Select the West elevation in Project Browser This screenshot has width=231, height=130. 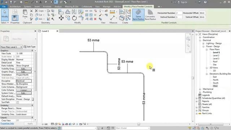click(215, 86)
